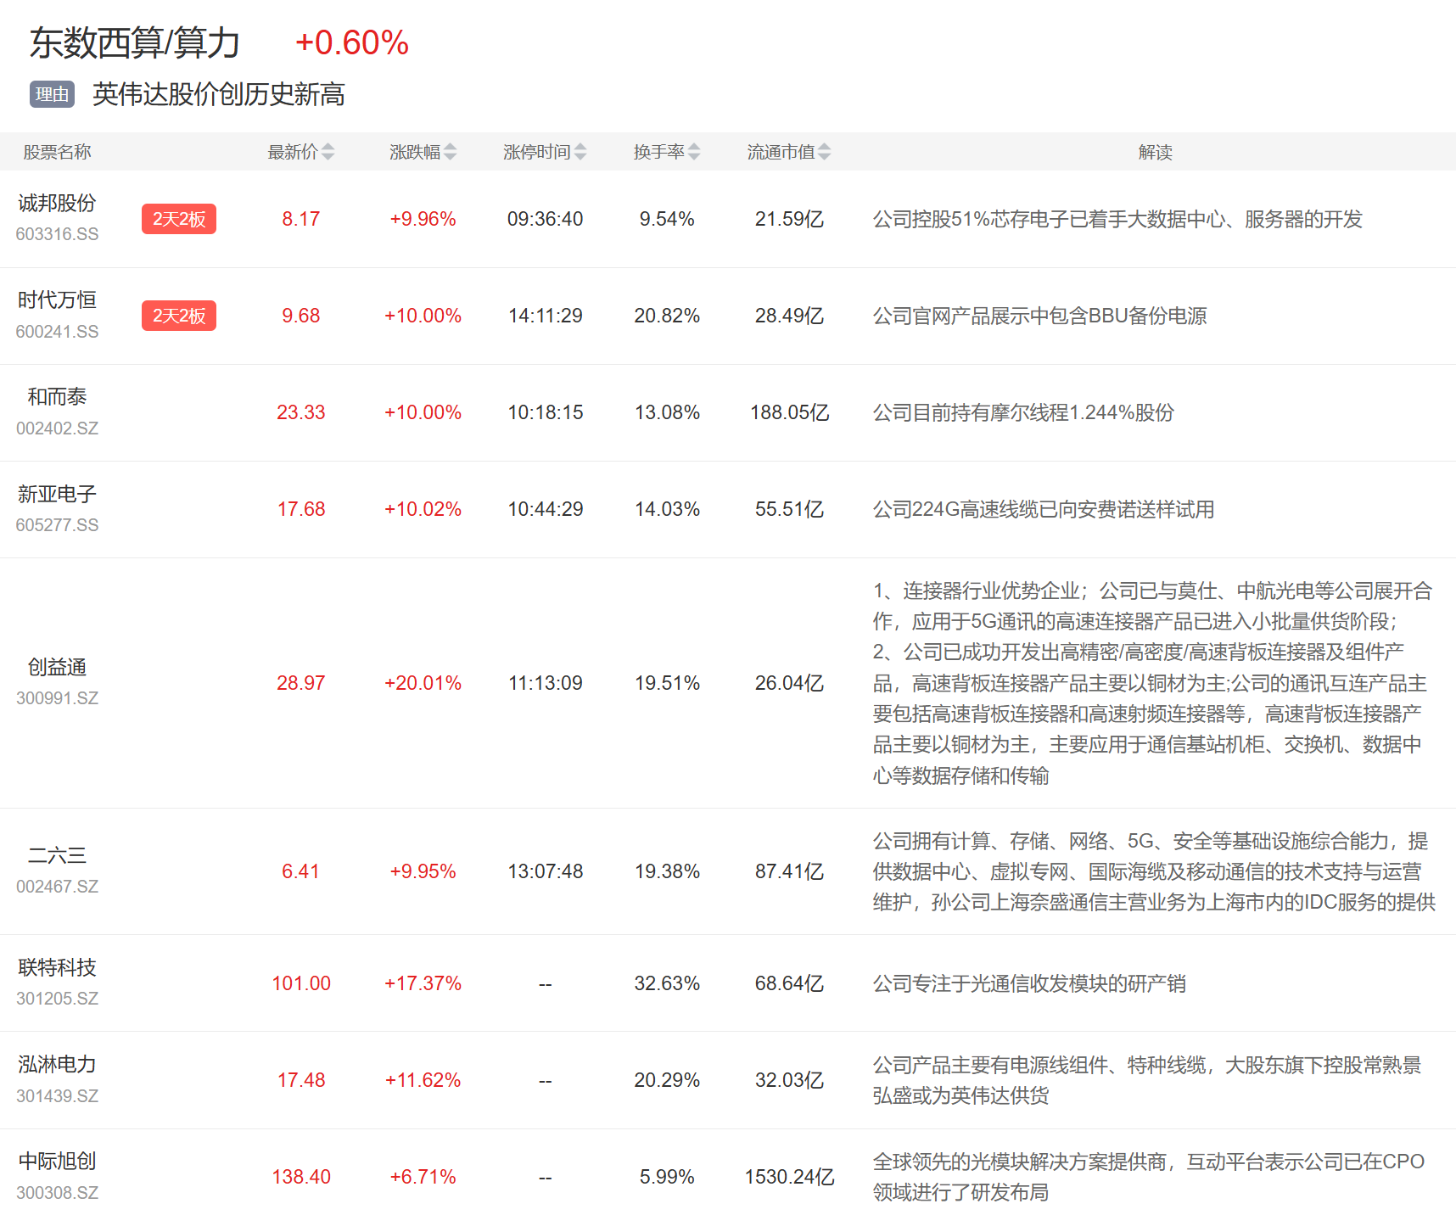The image size is (1456, 1215).
Task: Click 2天2板 badge for 时代万恒
Action: click(179, 316)
